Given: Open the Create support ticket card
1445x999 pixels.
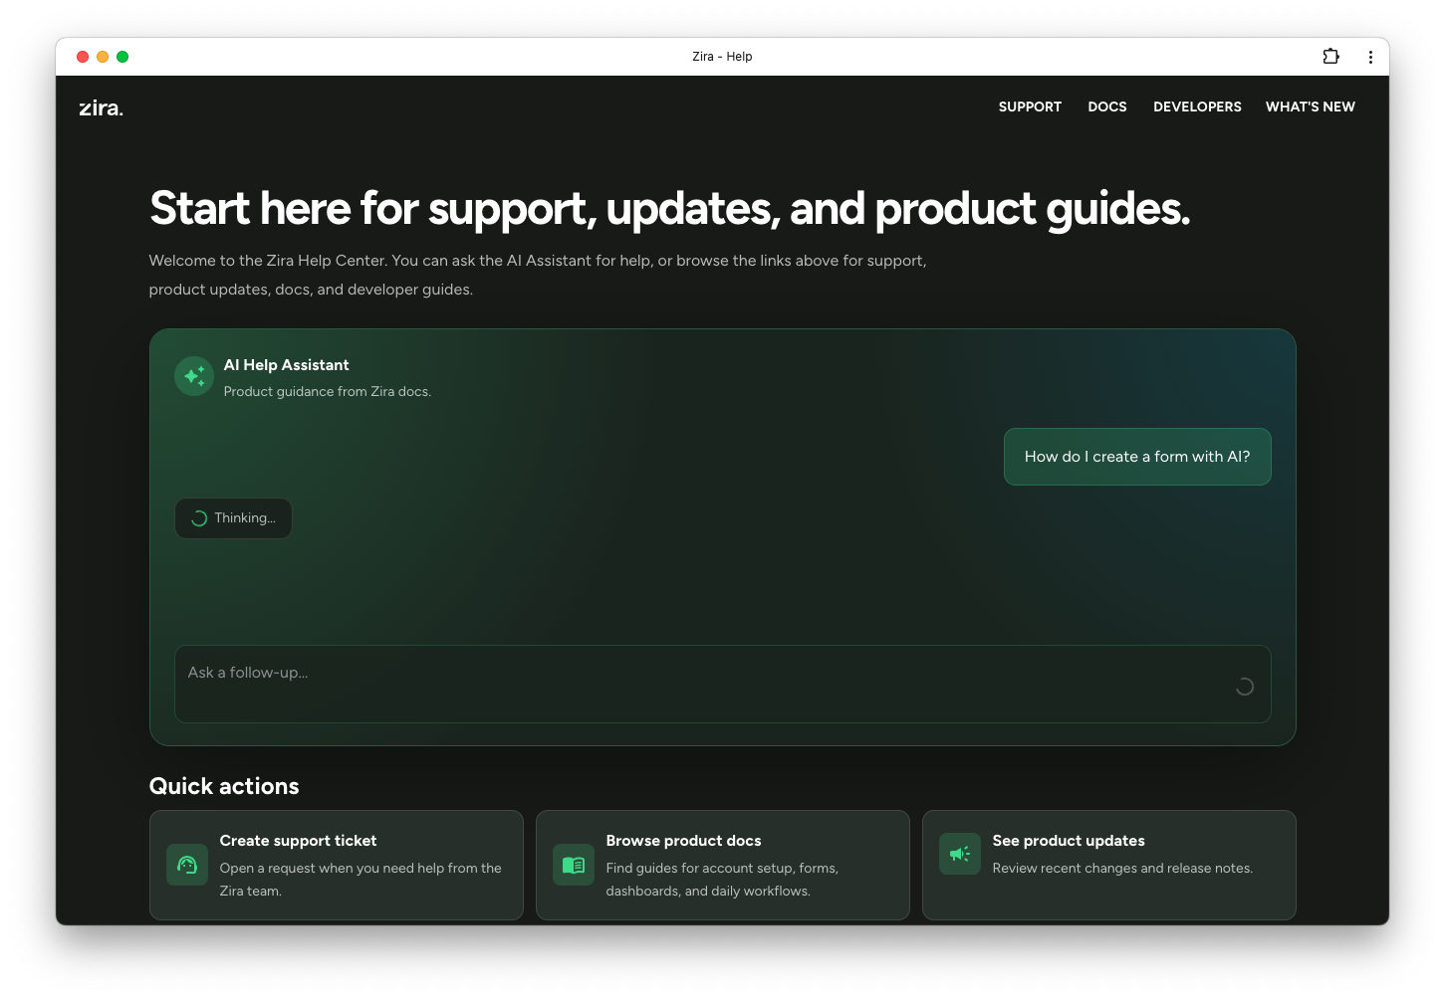Looking at the screenshot, I should (x=337, y=865).
